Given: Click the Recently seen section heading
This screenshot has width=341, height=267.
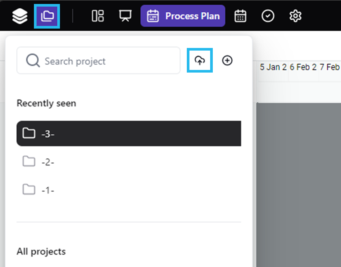Looking at the screenshot, I should [x=46, y=103].
